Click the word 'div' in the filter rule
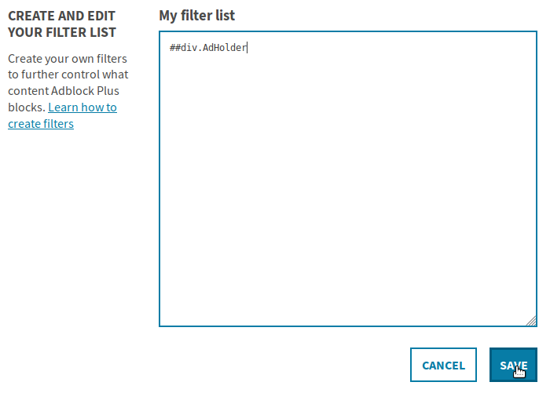The image size is (550, 393). [x=189, y=47]
